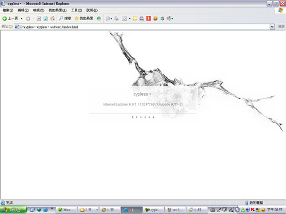Open the Forward button history dropdown arrow
Image resolution: width=286 pixels, height=214 pixels.
(34, 18)
